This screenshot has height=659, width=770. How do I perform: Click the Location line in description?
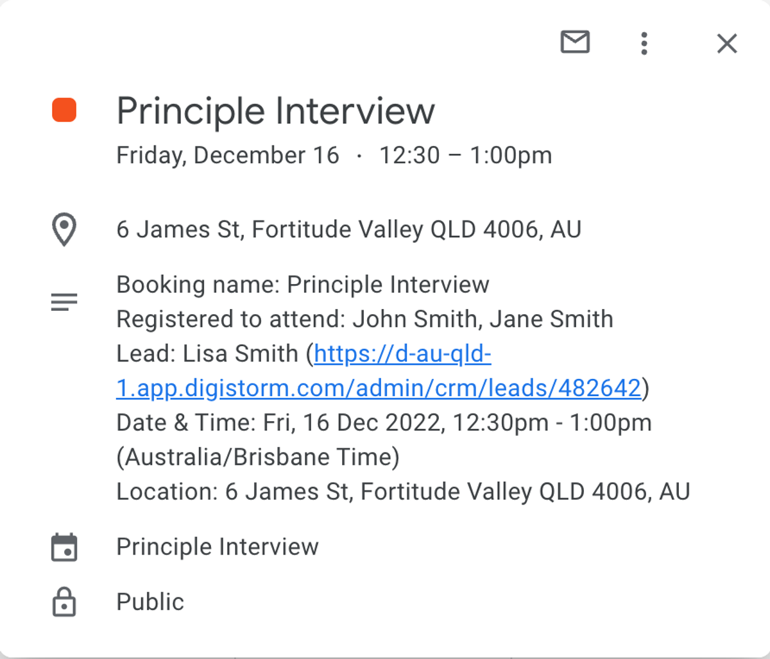coord(403,492)
